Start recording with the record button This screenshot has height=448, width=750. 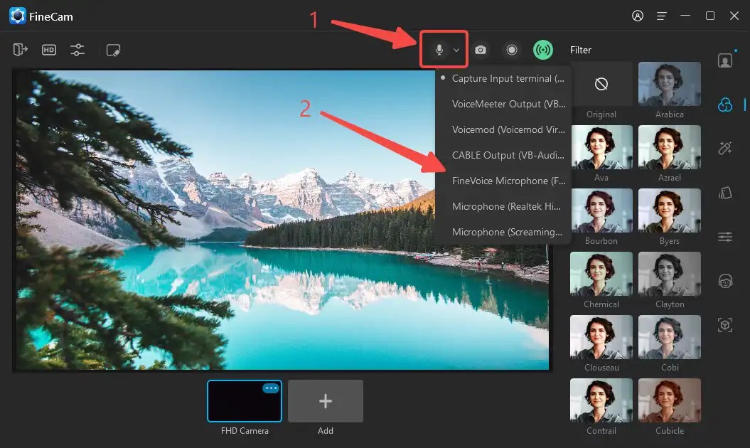(512, 50)
